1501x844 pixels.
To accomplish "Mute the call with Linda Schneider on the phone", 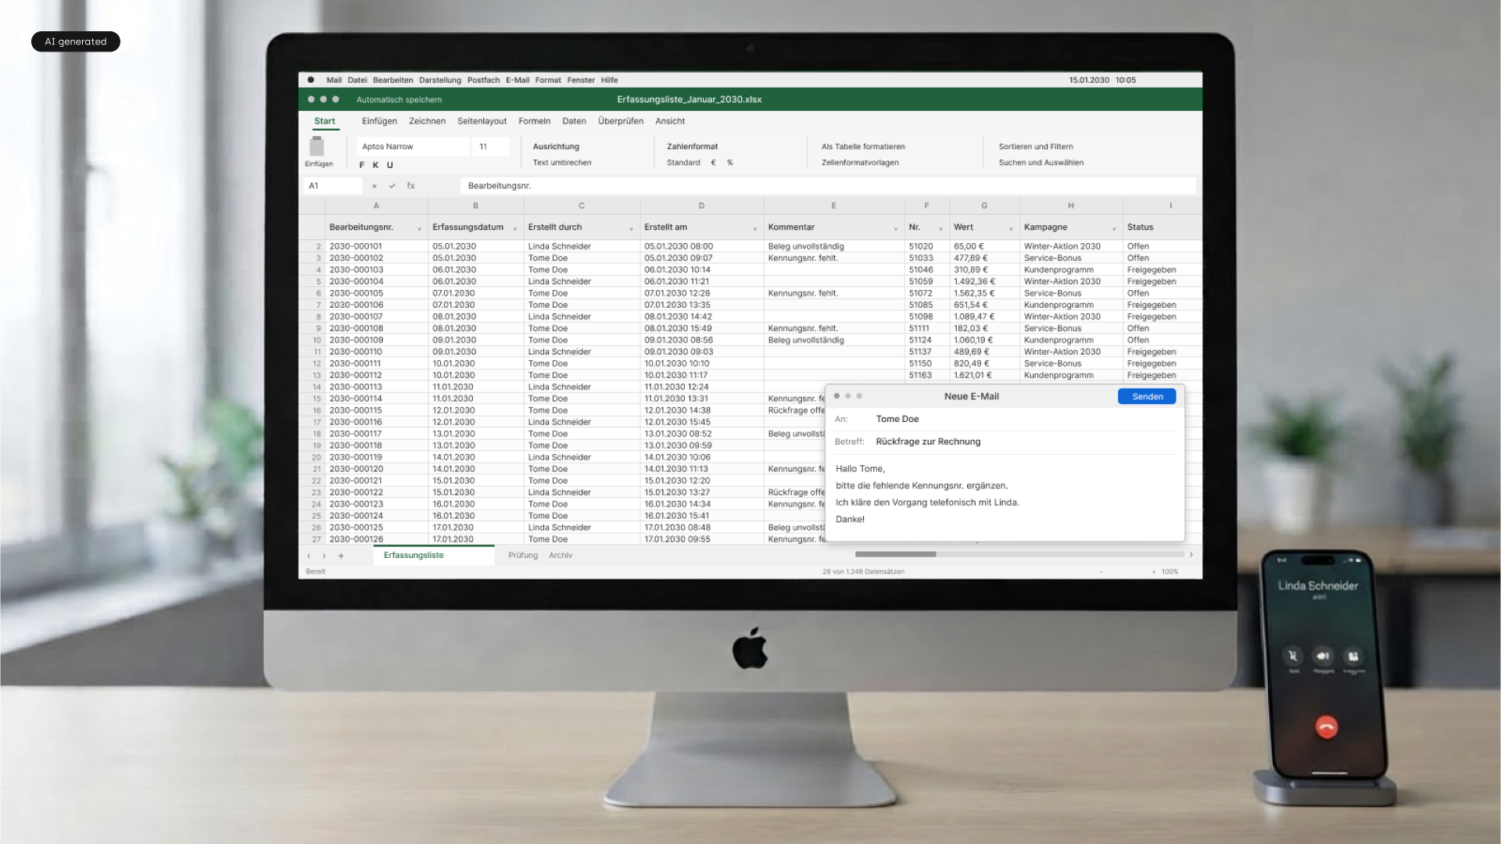I will (1293, 656).
